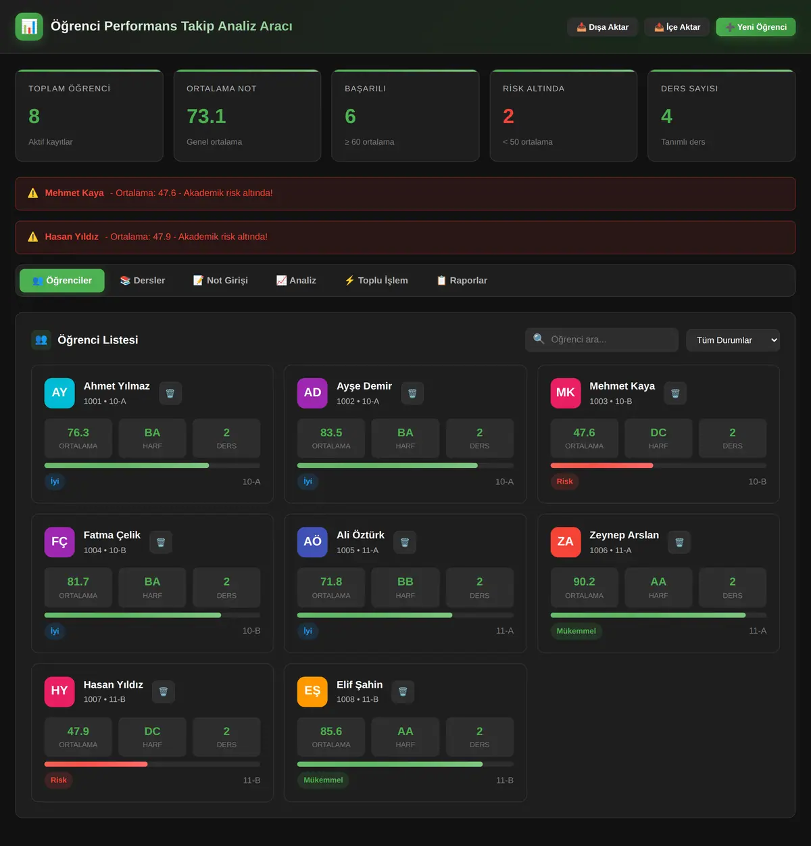This screenshot has width=811, height=846.
Task: Add a student with Yeni Öğrenci
Action: [x=756, y=27]
